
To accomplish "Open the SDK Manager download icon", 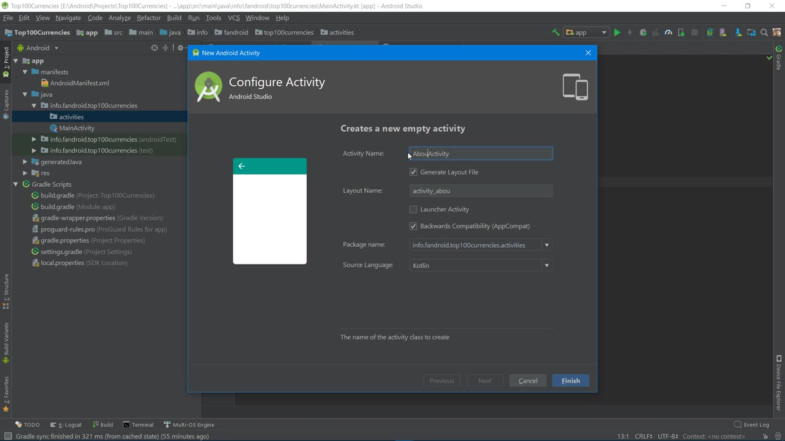I will click(x=738, y=32).
